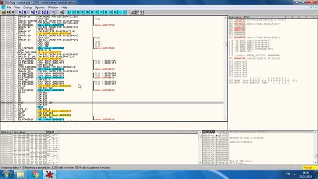Open CPU child window system menu icon
318x179 pixels.
pyautogui.click(x=3, y=7)
